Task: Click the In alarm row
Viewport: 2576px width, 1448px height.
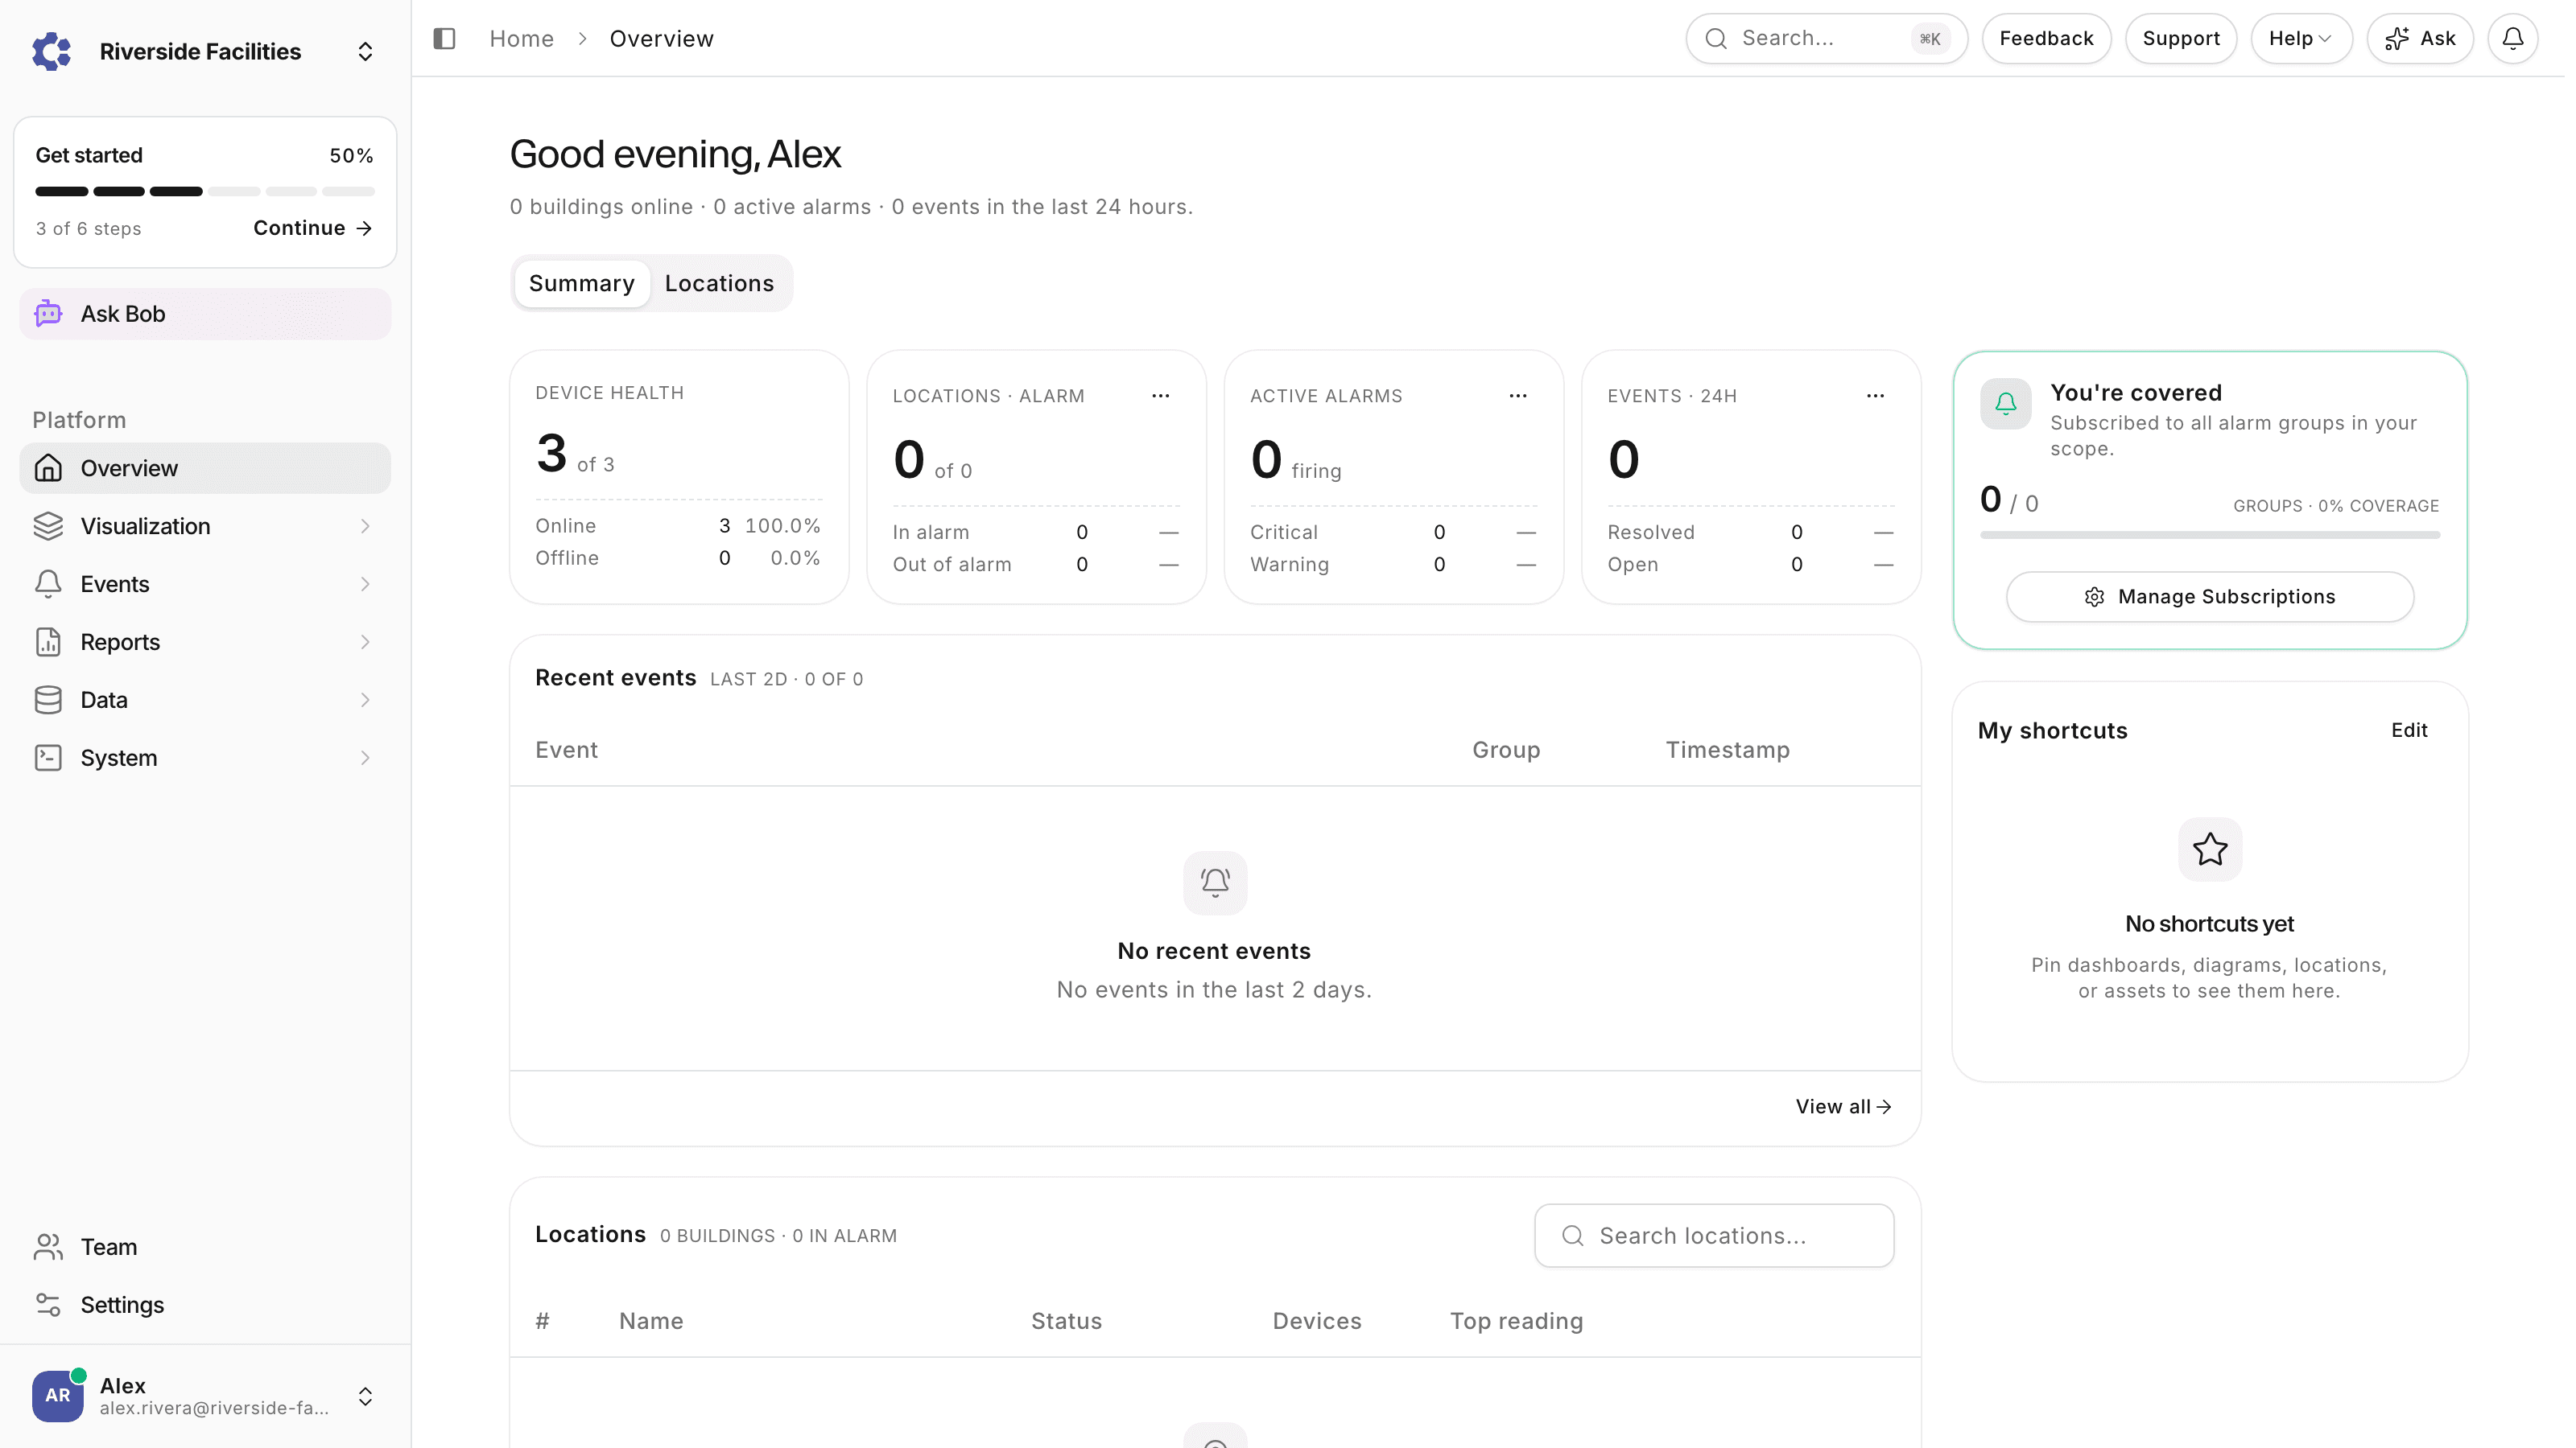Action: click(1035, 532)
